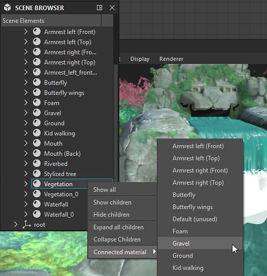Image resolution: width=267 pixels, height=276 pixels.
Task: Click material sphere icon beside tree row Vegetation
Action: [x=37, y=184]
